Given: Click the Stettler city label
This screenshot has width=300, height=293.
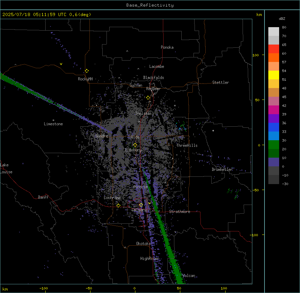Looking at the screenshot, I should pyautogui.click(x=221, y=82).
